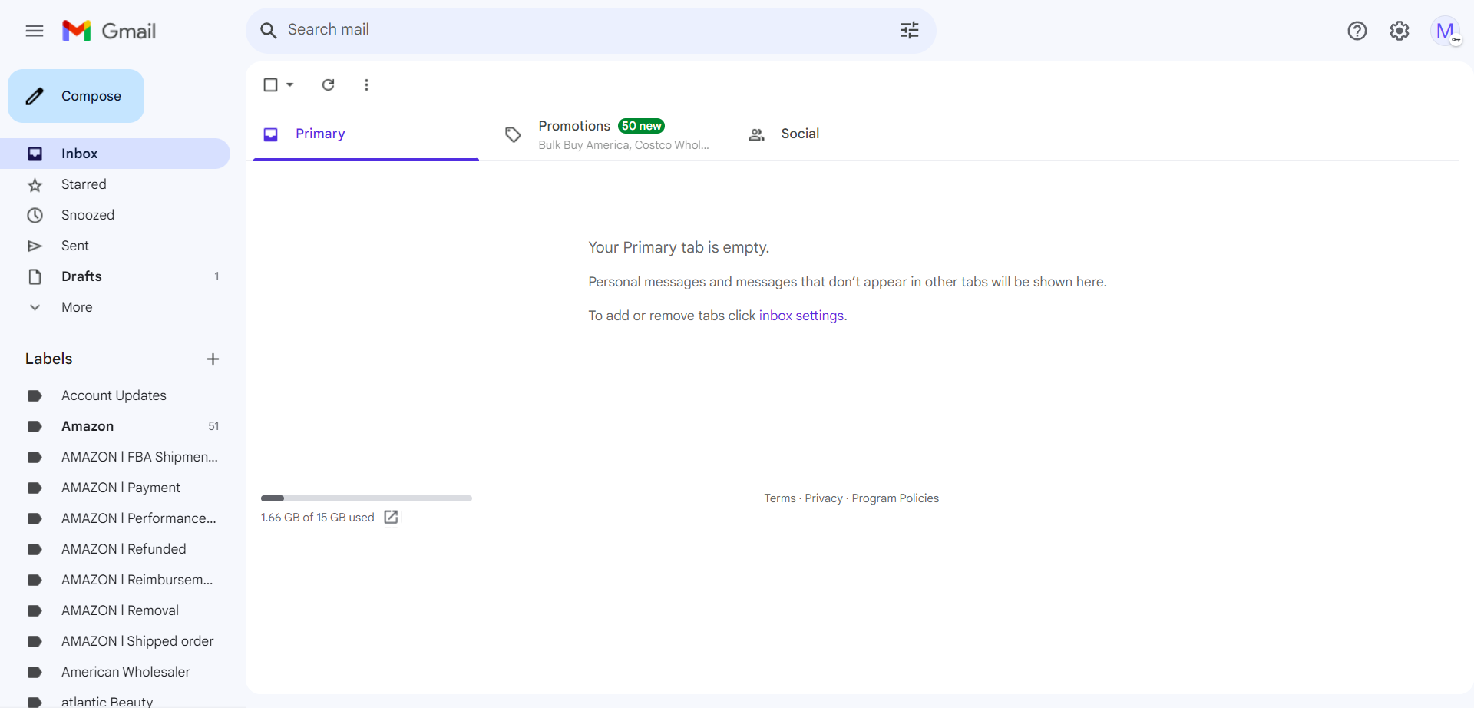The width and height of the screenshot is (1474, 708).
Task: Click 'Your Primary tab is empty.' message
Action: click(679, 247)
